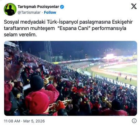Open the 11:08 AM timestamp link

click(x=12, y=121)
